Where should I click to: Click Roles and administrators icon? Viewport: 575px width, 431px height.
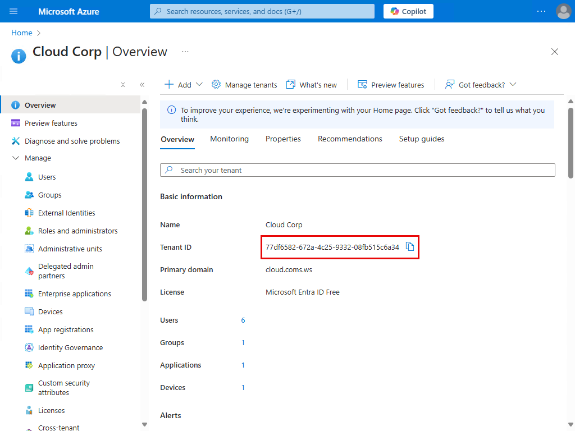point(29,231)
